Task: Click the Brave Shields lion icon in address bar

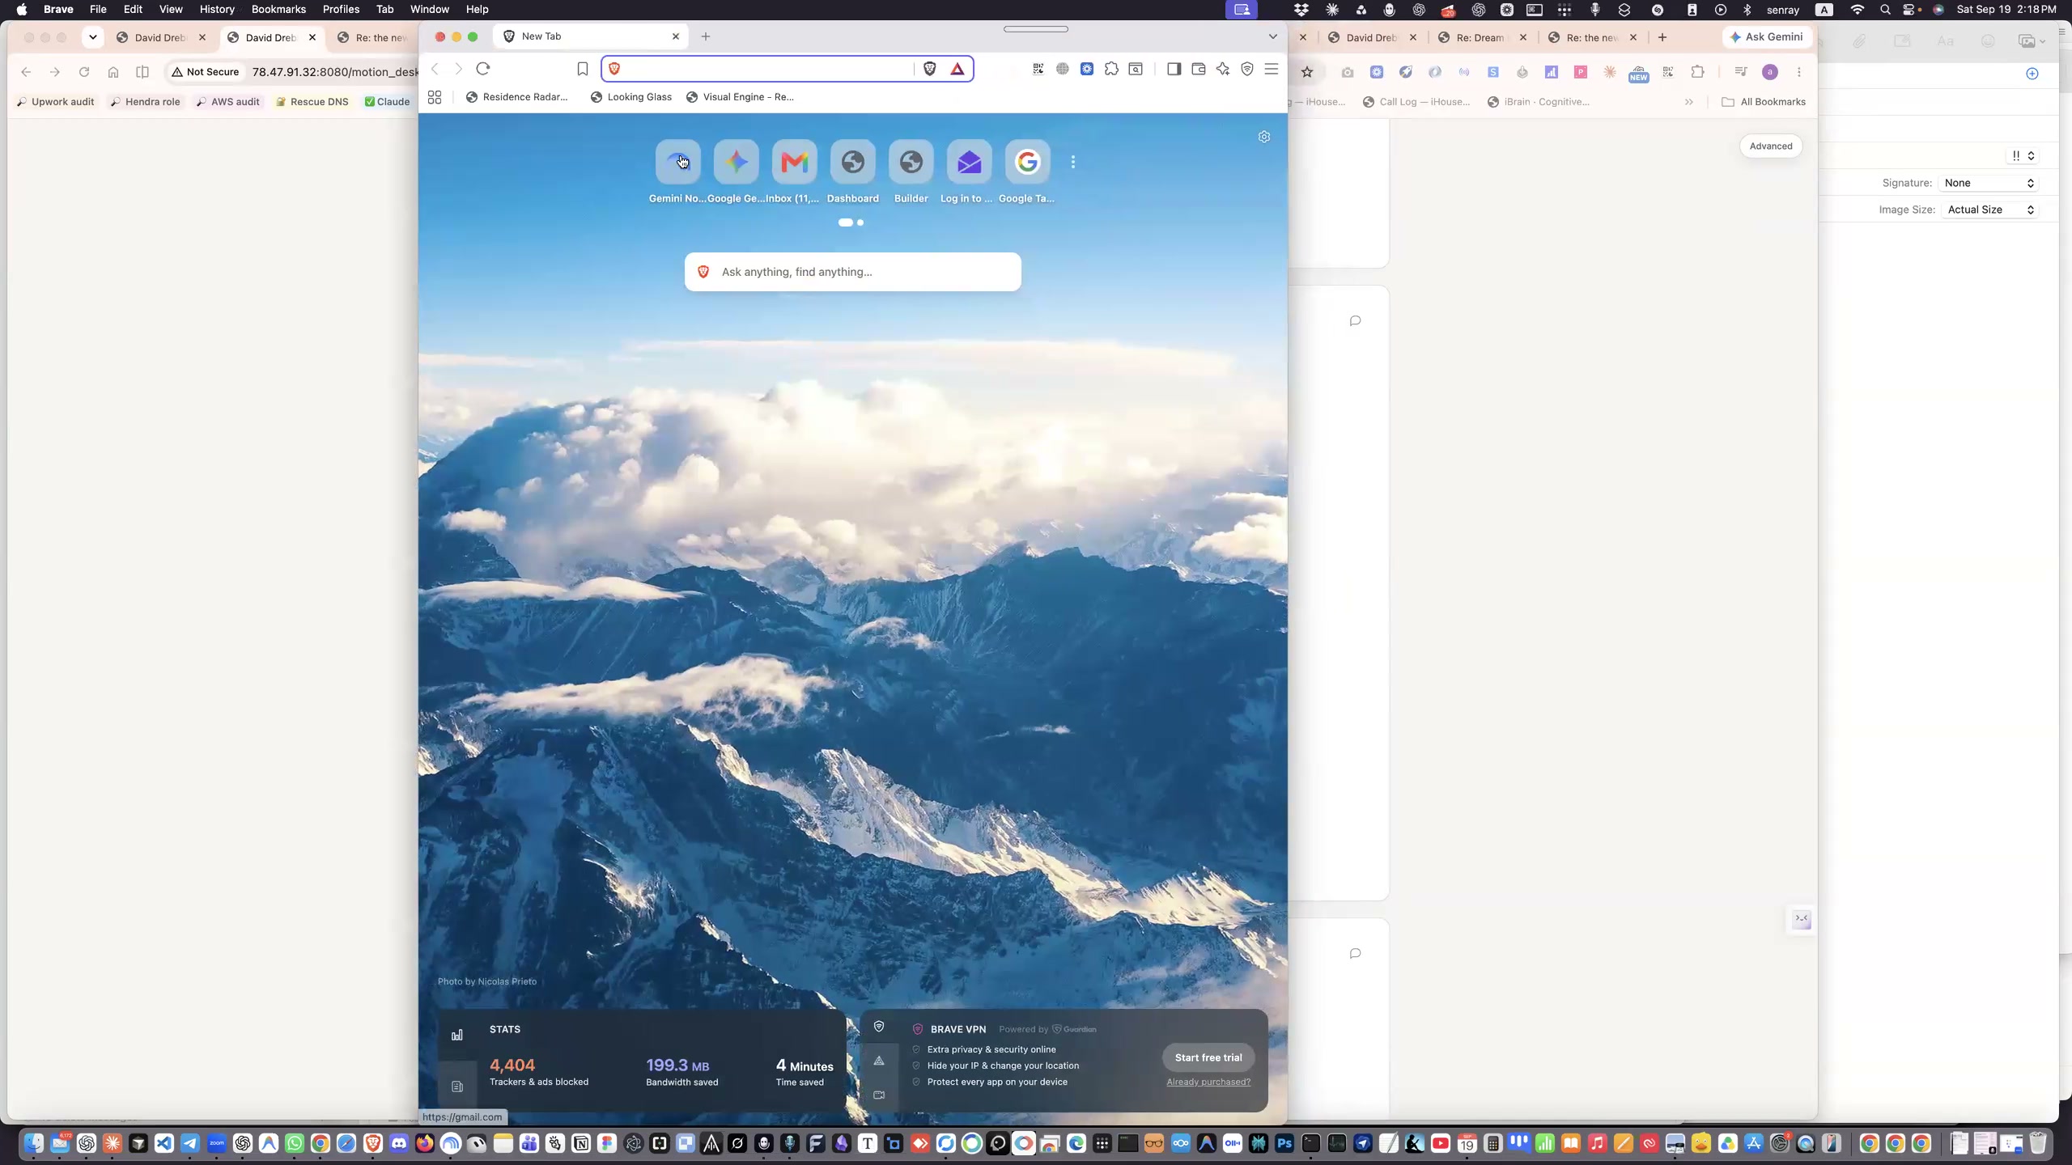Action: tap(930, 69)
